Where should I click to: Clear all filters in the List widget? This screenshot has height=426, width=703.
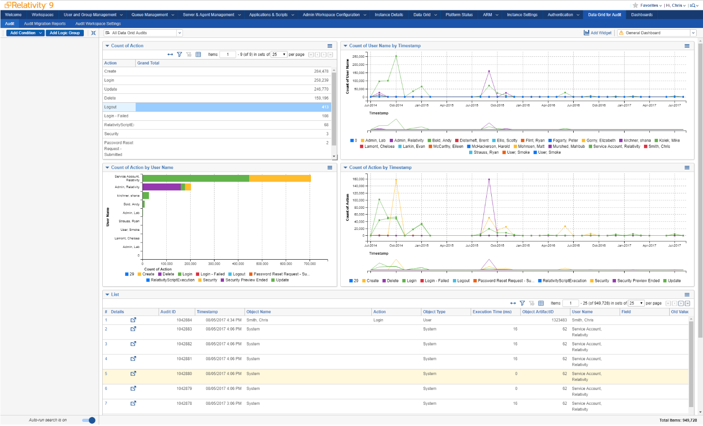(532, 303)
